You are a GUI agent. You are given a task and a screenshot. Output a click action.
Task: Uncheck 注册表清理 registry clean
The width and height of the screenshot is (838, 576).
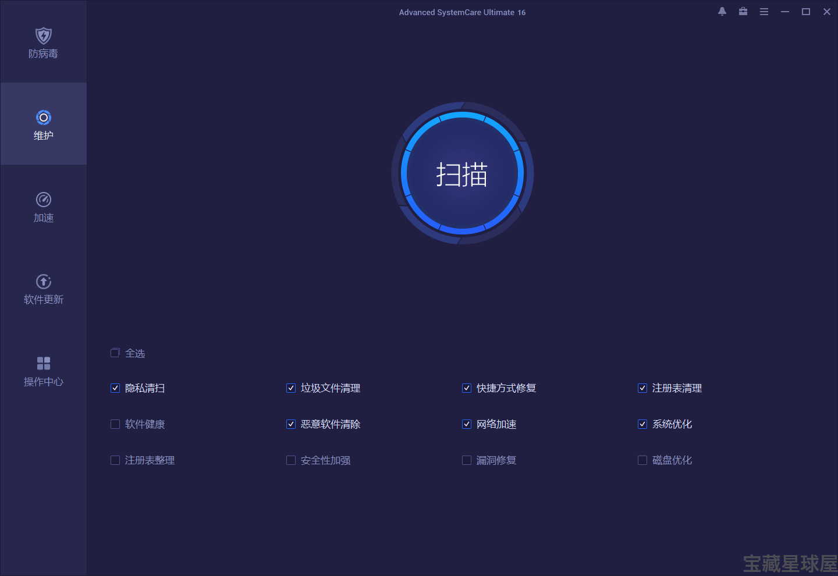[x=642, y=388]
